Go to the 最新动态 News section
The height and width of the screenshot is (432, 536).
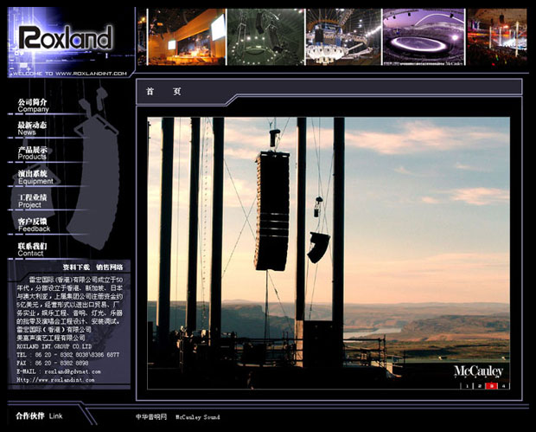[x=32, y=129]
